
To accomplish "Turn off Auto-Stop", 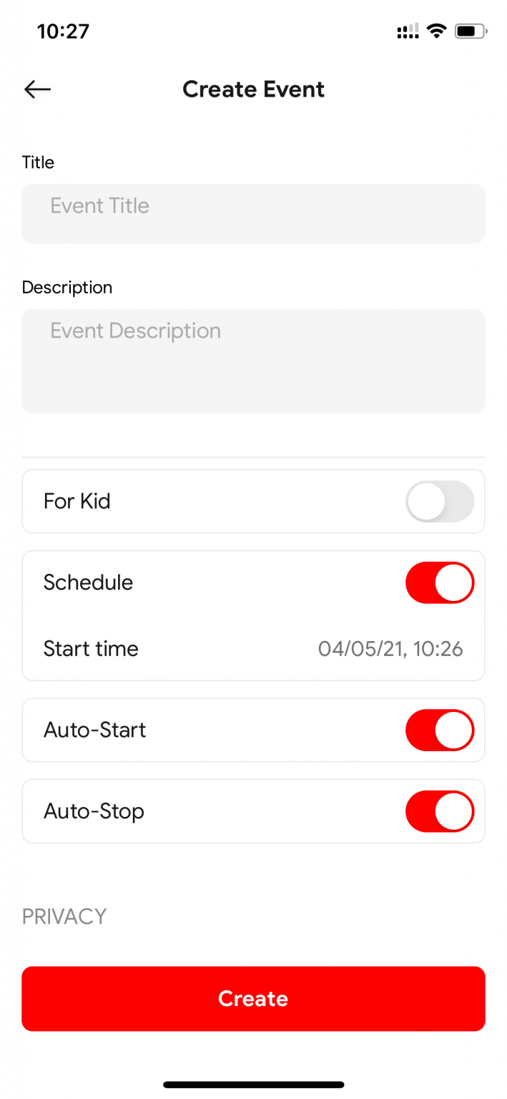I will click(x=439, y=811).
